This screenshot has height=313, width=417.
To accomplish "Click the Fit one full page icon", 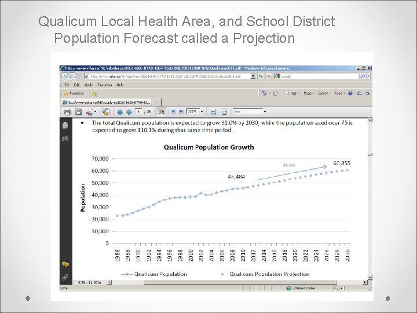I will point(224,112).
